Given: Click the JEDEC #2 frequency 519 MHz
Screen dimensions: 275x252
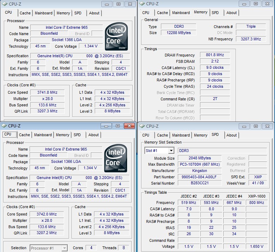Looking at the screenshot, I should pos(188,203).
